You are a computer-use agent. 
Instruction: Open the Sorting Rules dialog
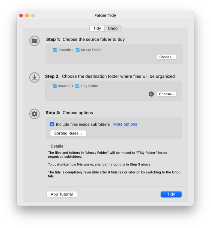[68, 133]
